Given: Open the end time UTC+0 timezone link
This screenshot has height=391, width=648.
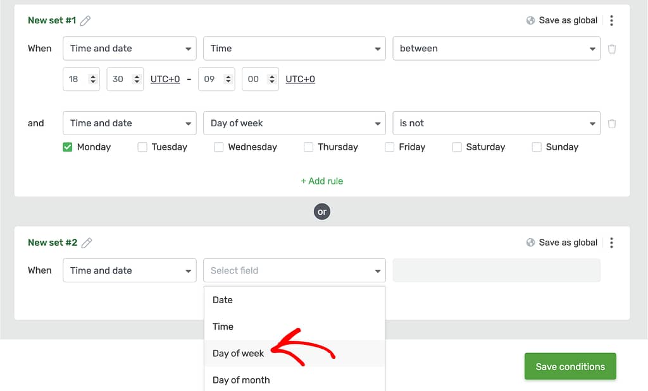Looking at the screenshot, I should (301, 79).
